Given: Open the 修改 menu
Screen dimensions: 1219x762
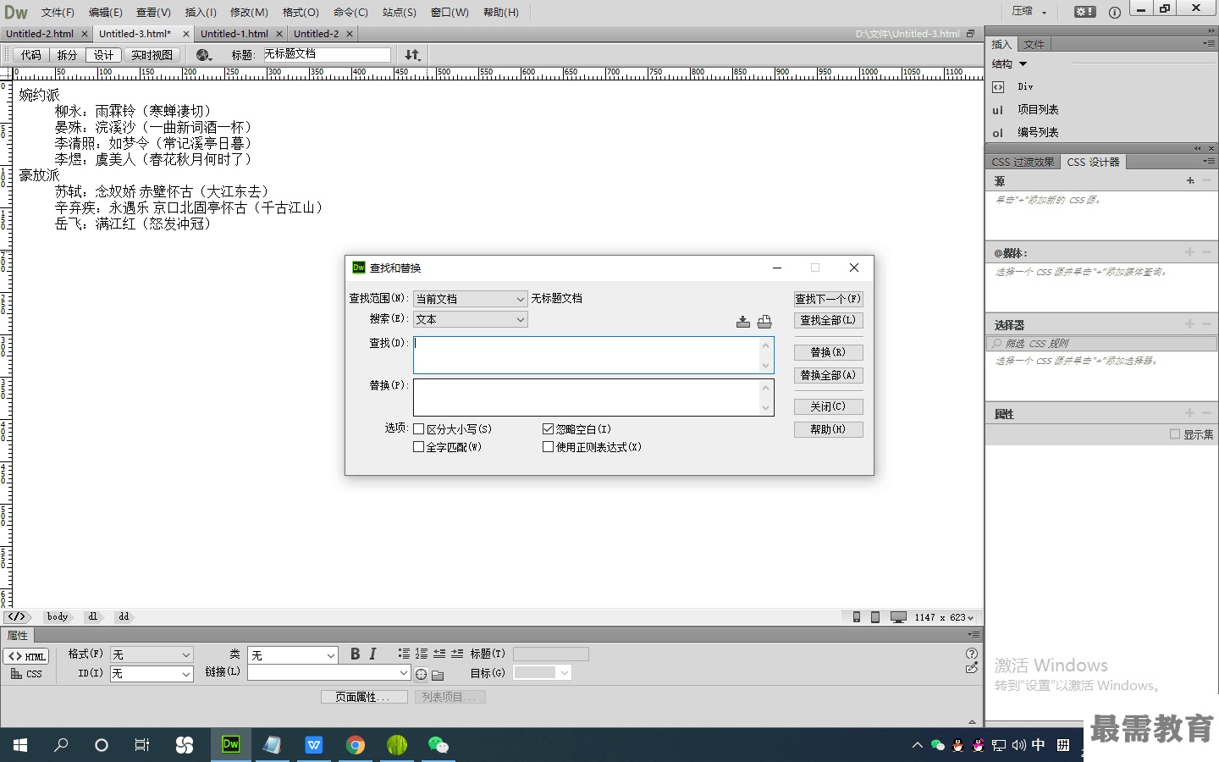Looking at the screenshot, I should pyautogui.click(x=249, y=12).
